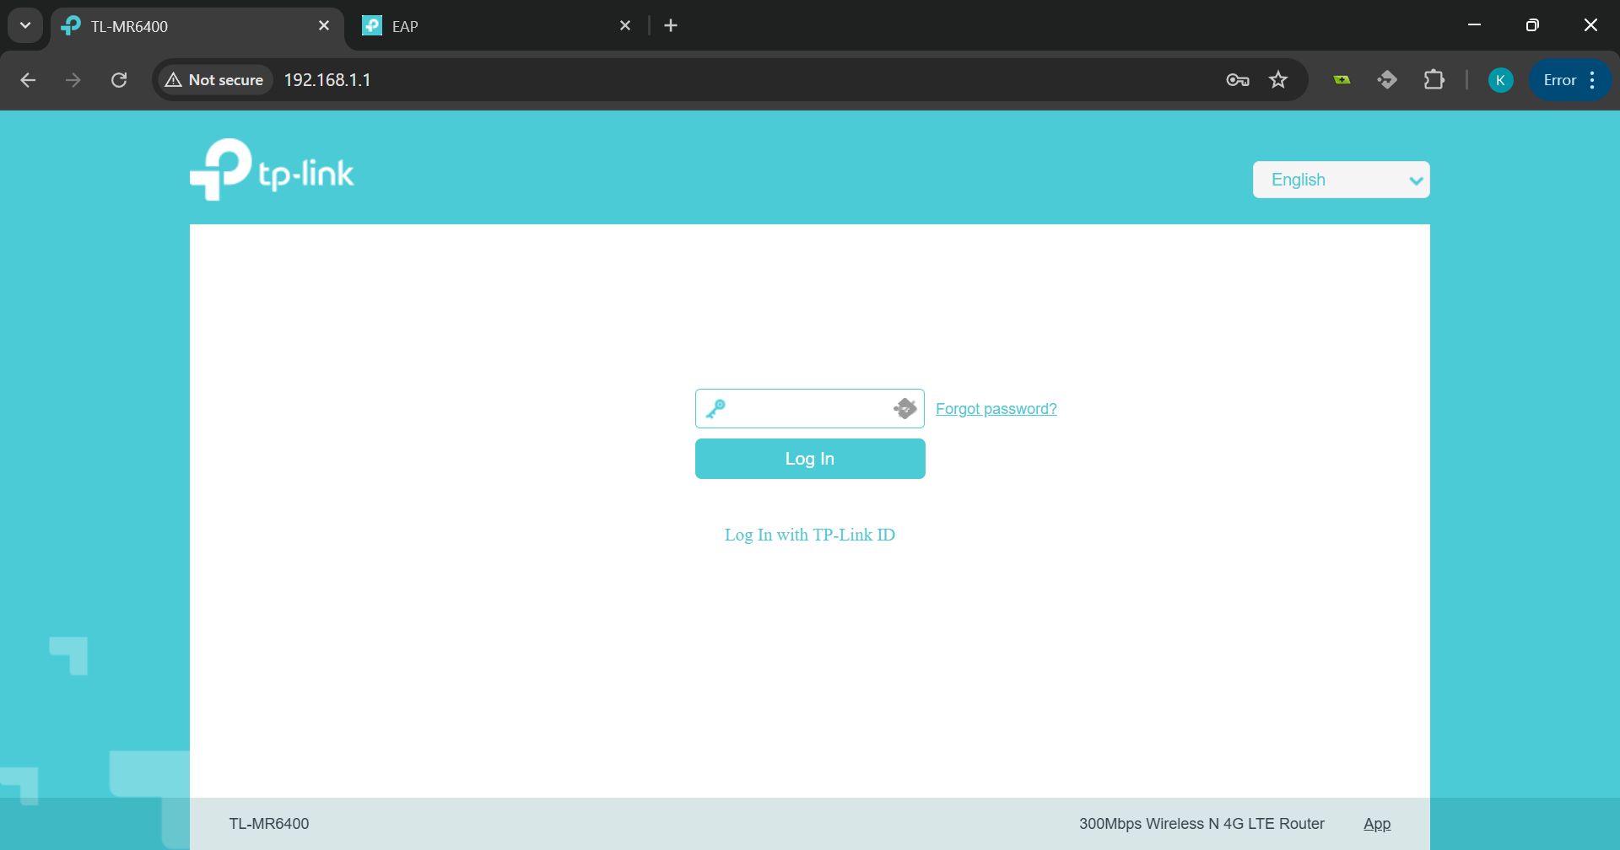
Task: Open the gray puzzle-arrow extension icon
Action: coord(1387,80)
